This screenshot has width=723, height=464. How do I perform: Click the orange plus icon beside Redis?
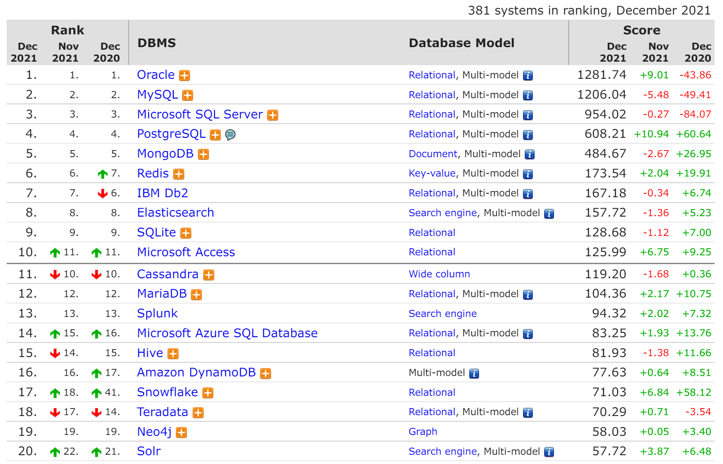(179, 174)
